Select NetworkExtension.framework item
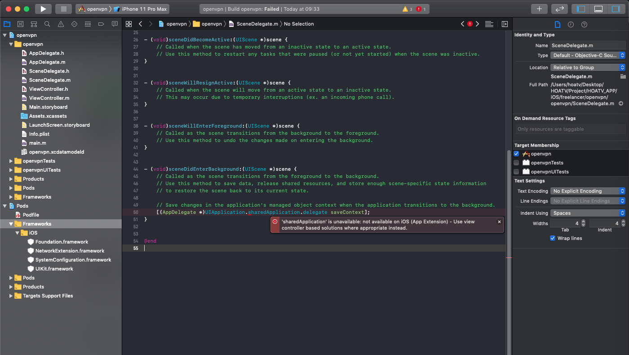This screenshot has width=629, height=355. 70,251
